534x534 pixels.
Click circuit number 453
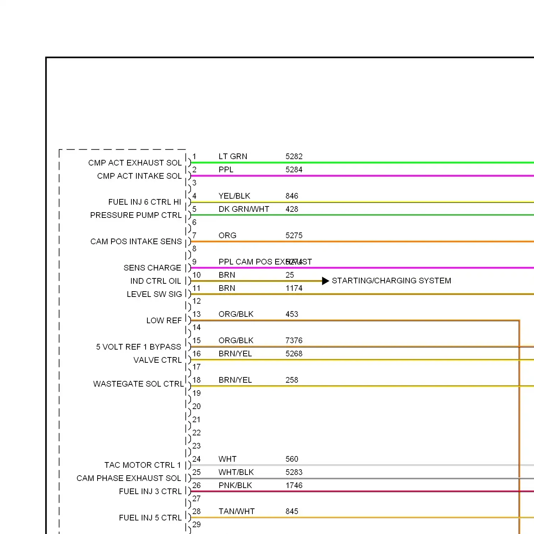[x=292, y=314]
